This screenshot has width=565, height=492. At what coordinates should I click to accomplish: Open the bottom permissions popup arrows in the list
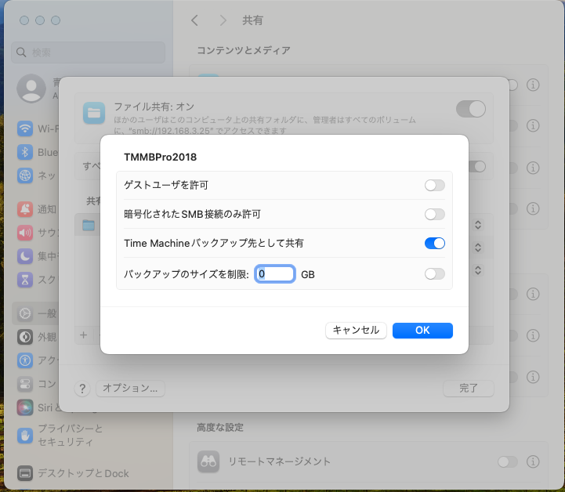(x=478, y=270)
